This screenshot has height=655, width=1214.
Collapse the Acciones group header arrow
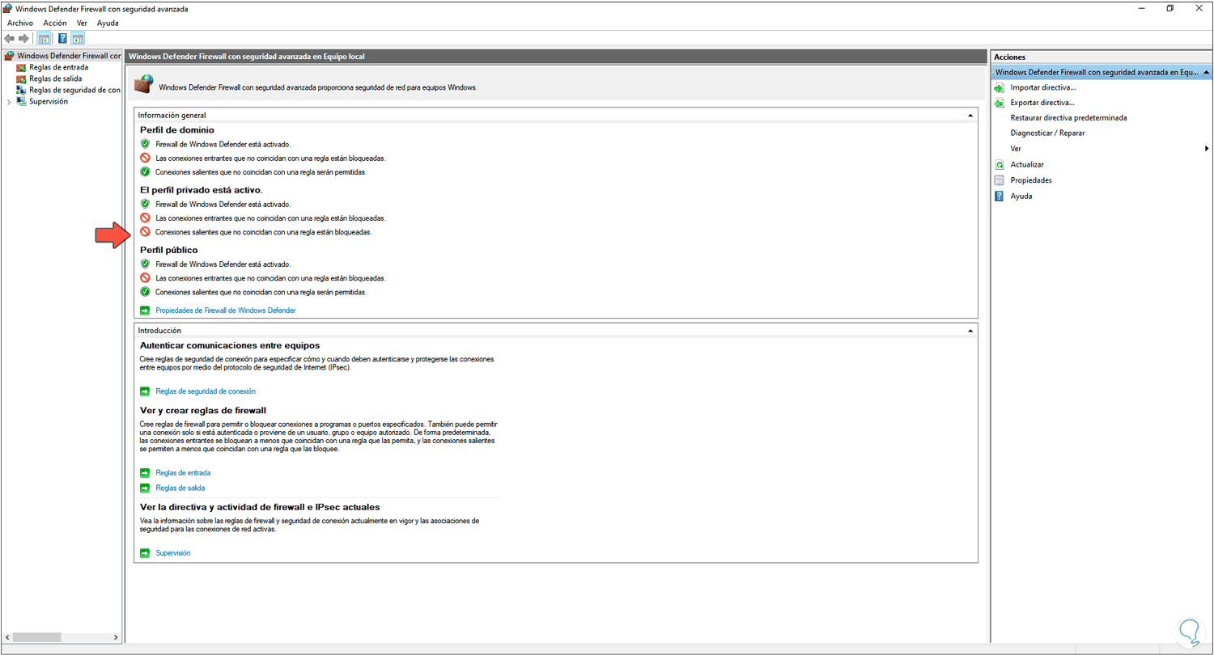tap(1206, 72)
